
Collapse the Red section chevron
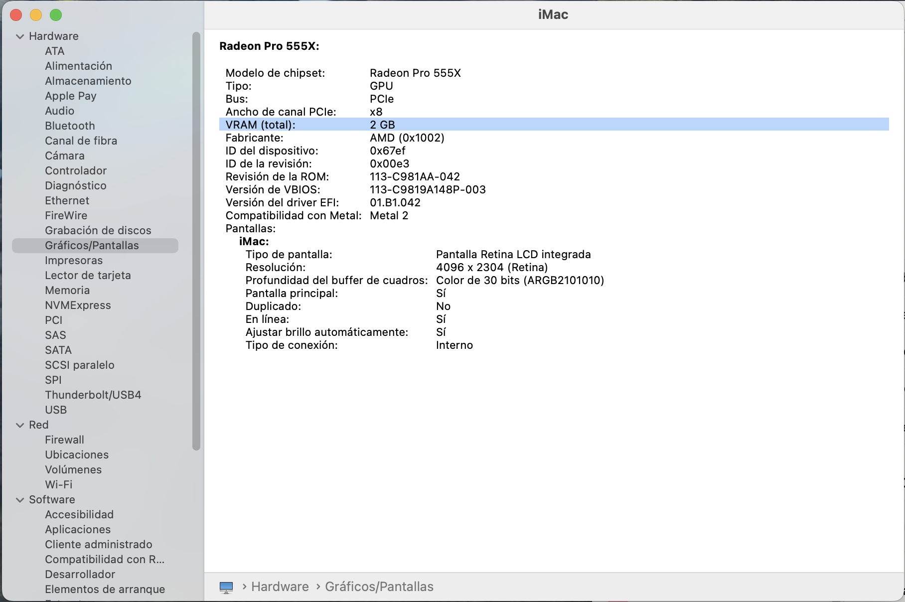click(20, 425)
